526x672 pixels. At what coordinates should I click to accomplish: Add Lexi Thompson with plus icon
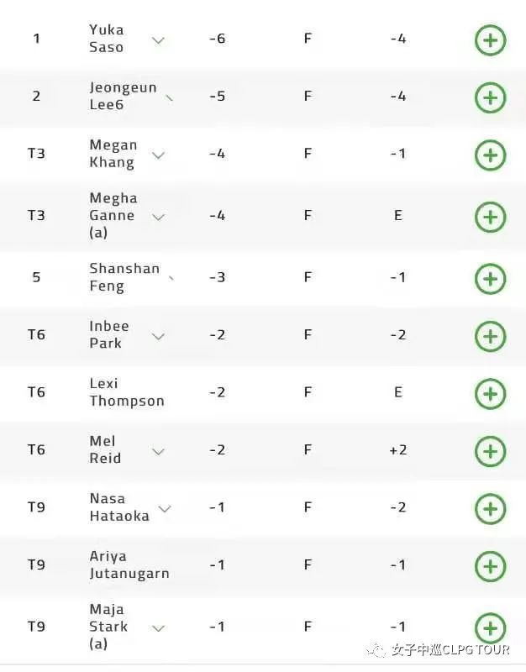pos(491,394)
